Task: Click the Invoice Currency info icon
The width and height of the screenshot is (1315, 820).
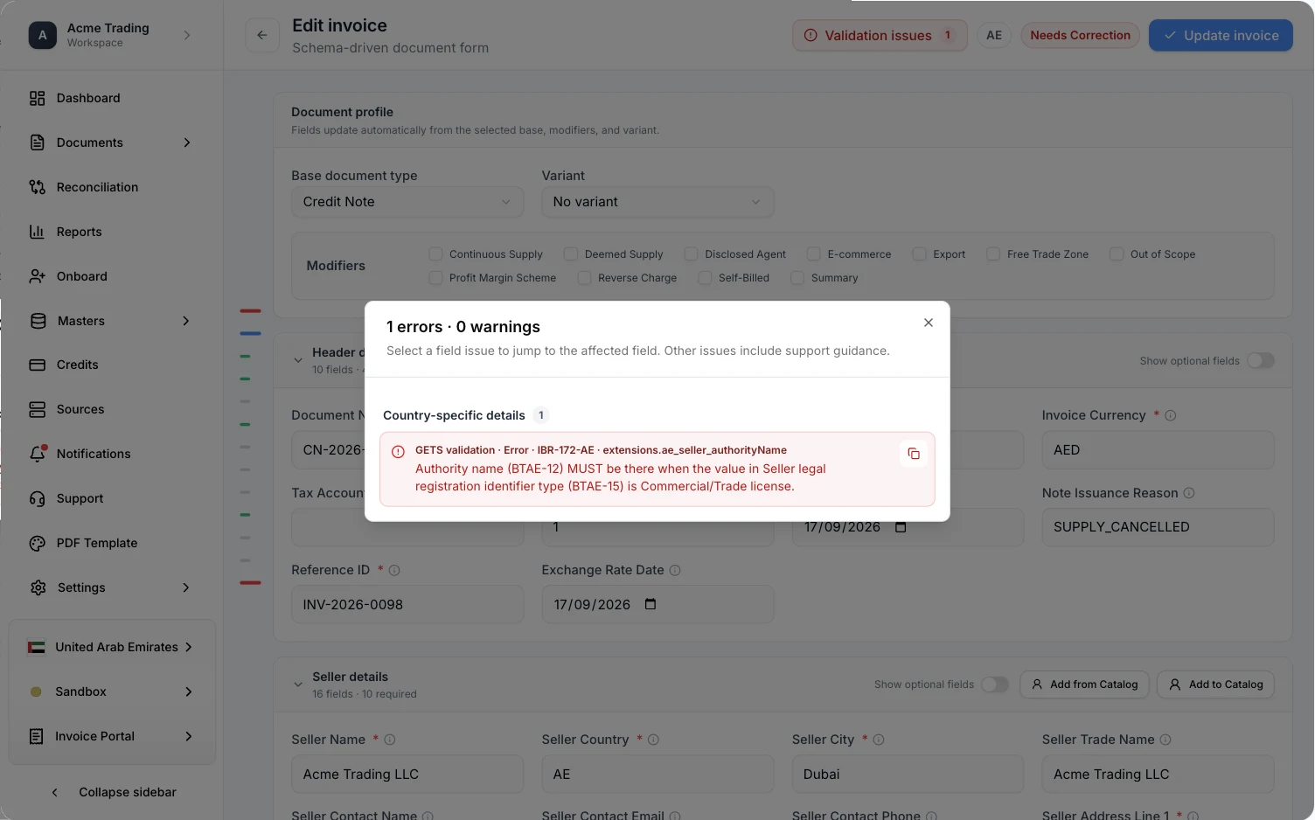Action: pyautogui.click(x=1171, y=415)
